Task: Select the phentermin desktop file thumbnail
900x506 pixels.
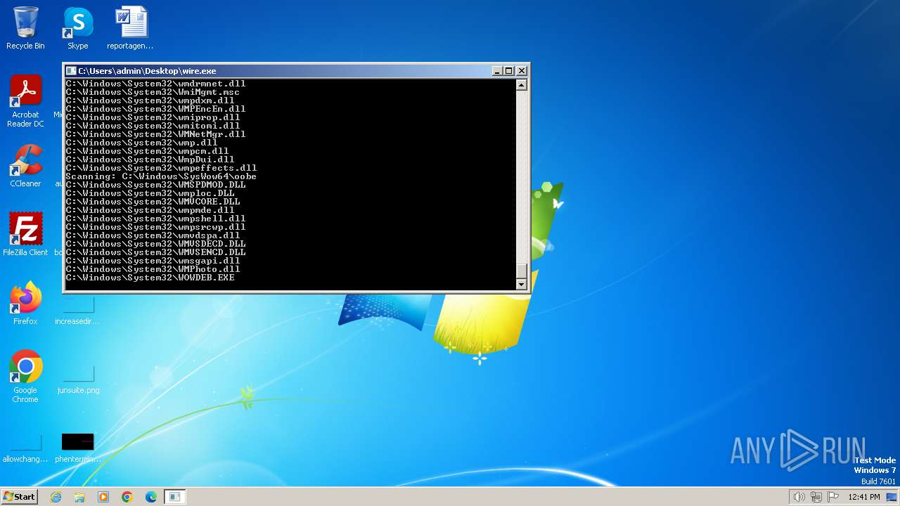Action: click(77, 441)
